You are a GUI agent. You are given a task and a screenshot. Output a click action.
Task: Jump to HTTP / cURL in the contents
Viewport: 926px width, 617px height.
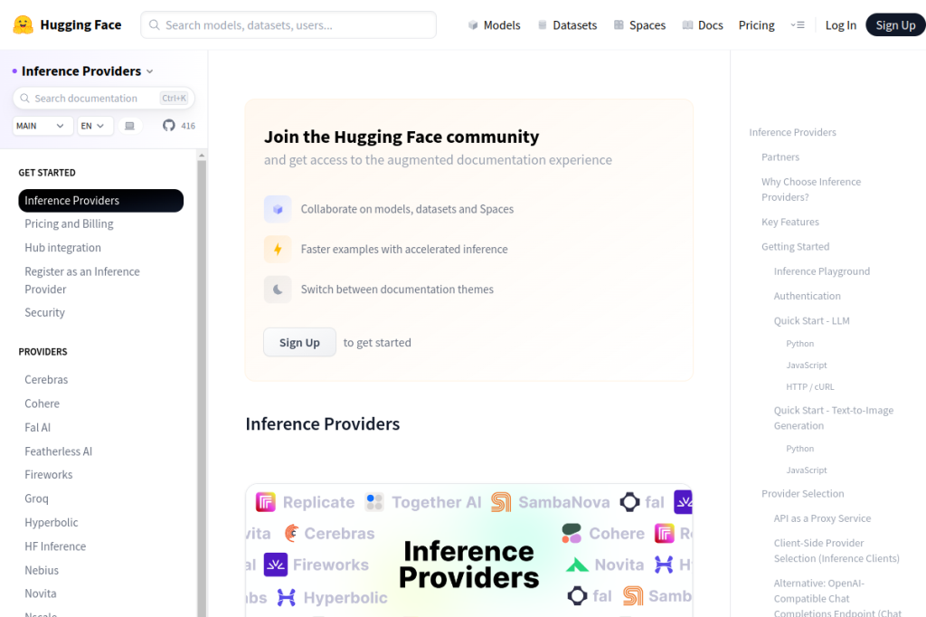pos(809,387)
